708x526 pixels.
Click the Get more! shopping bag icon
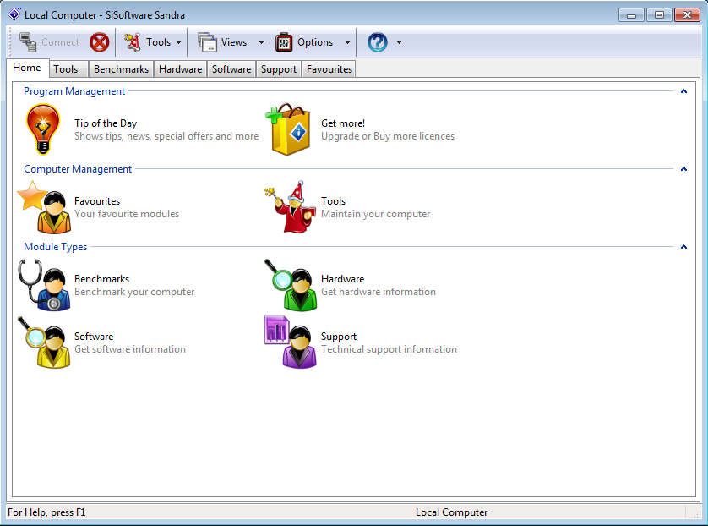289,129
